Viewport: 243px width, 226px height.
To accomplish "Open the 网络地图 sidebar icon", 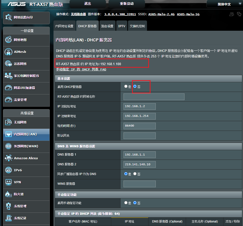I will (x=8, y=40).
